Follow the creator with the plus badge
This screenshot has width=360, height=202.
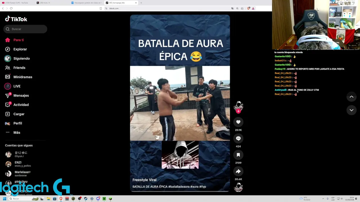tap(238, 111)
